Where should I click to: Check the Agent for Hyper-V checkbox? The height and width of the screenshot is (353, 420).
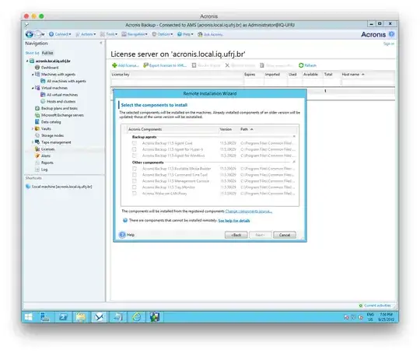coord(135,149)
